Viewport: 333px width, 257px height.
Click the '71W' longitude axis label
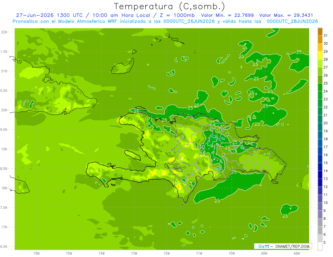pyautogui.click(x=199, y=253)
